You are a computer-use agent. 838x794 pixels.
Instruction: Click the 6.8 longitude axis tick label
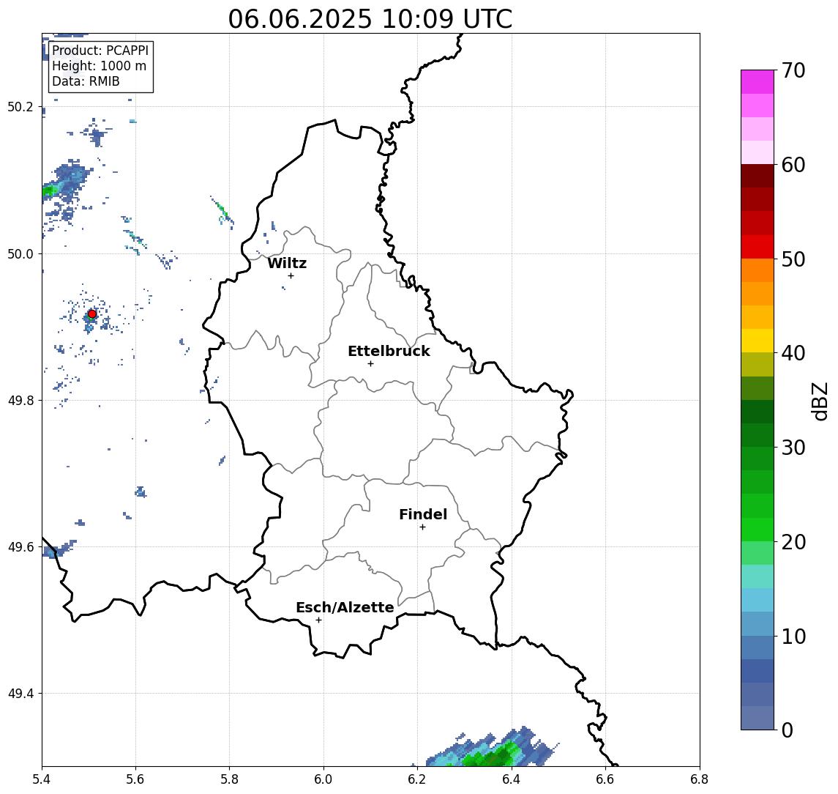point(700,779)
